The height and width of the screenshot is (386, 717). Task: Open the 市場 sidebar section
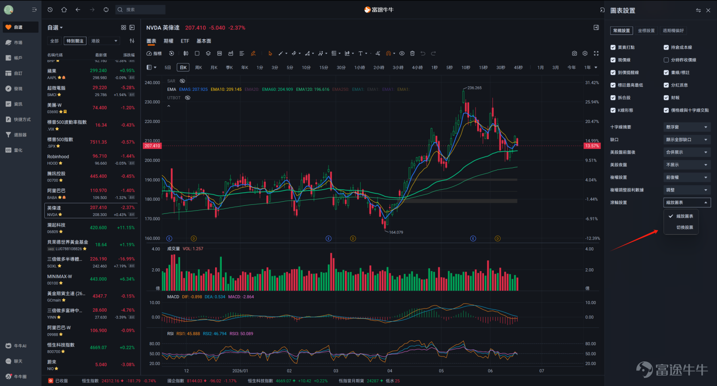pos(14,42)
